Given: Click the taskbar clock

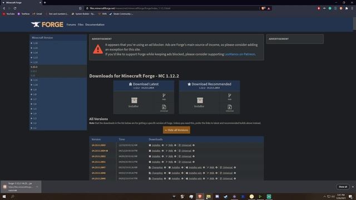Looking at the screenshot, I should click(x=341, y=196).
